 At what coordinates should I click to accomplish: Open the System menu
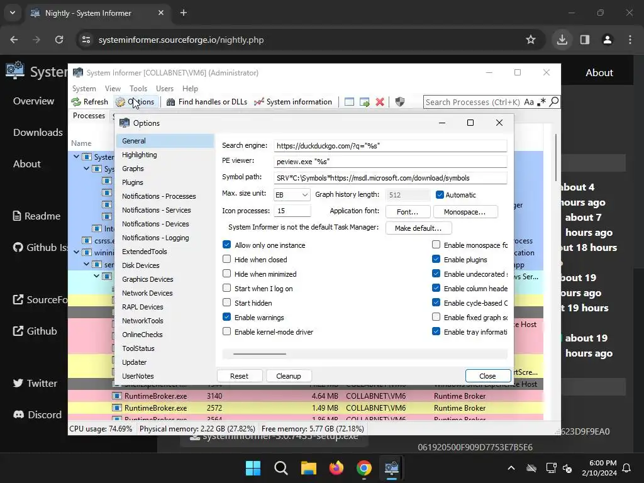coord(84,88)
